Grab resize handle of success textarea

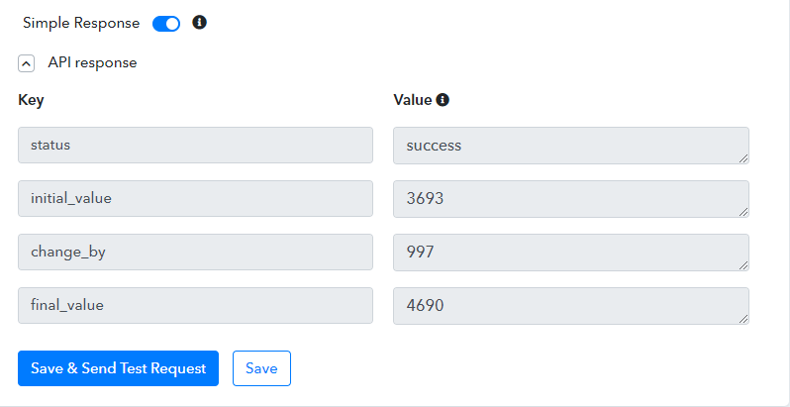click(x=743, y=158)
